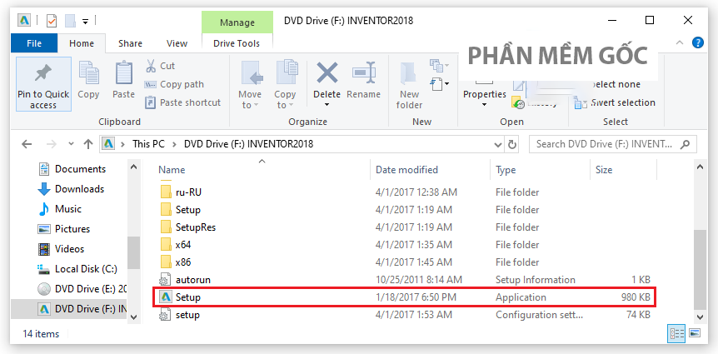This screenshot has height=354, width=718.
Task: Open the New item dropdown
Action: tap(440, 65)
